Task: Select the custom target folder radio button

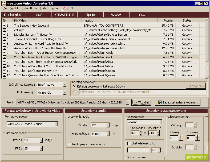Action: coord(74,92)
